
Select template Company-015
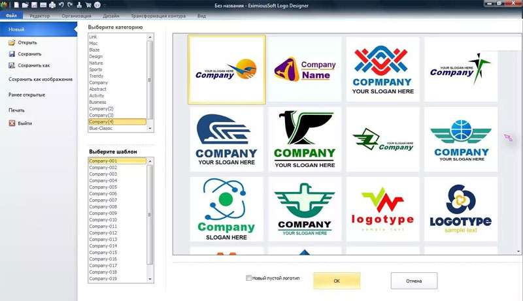point(118,253)
